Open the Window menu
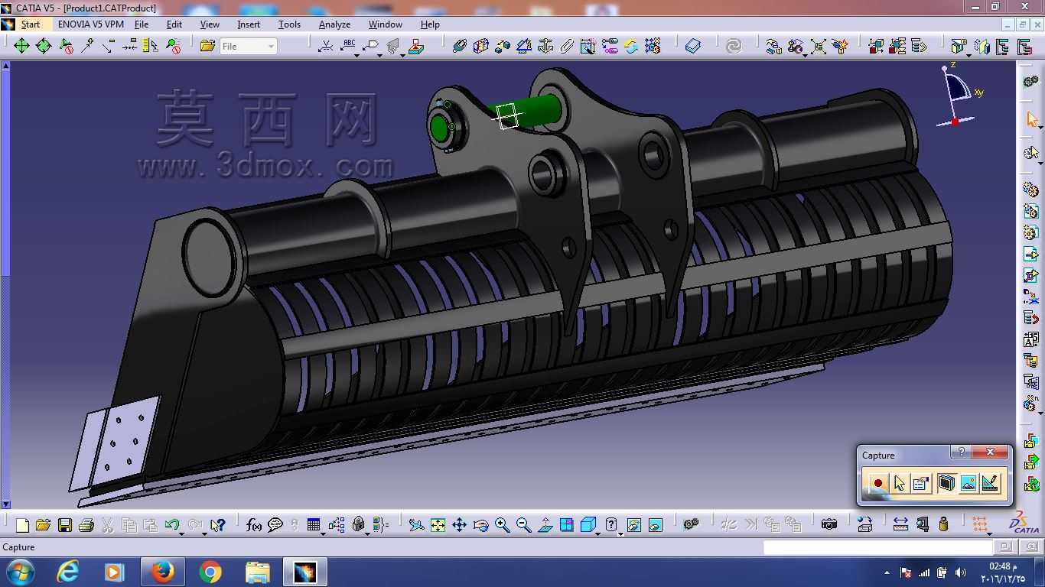 tap(385, 24)
